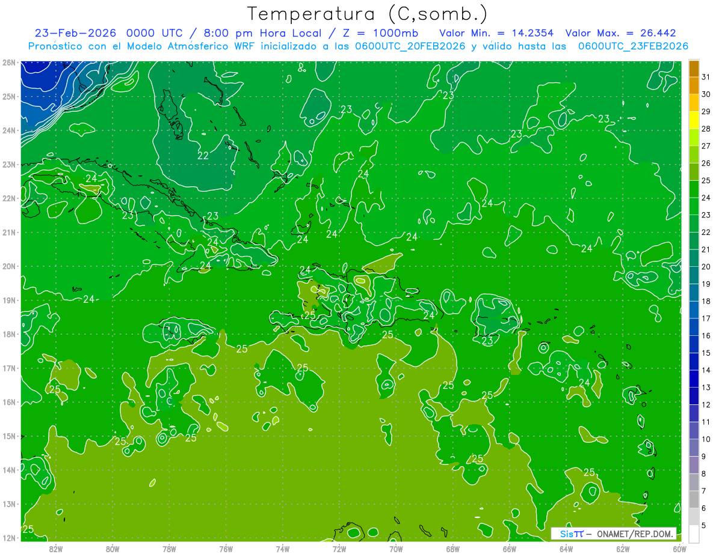
Task: Click legend value 17
Action: [706, 318]
